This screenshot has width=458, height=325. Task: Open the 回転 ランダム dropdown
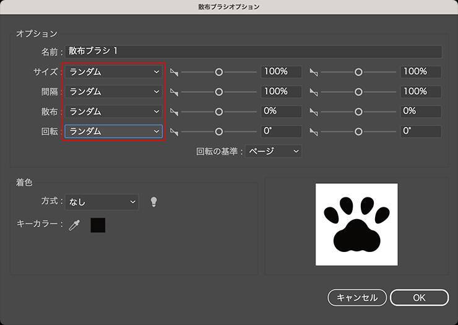[x=114, y=131]
